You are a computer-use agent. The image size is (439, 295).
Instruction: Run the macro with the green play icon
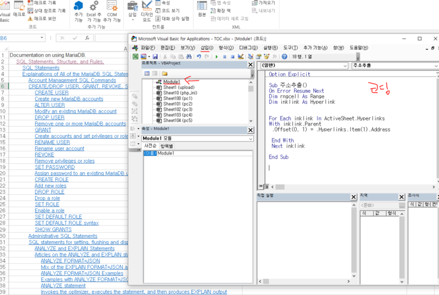[x=217, y=56]
